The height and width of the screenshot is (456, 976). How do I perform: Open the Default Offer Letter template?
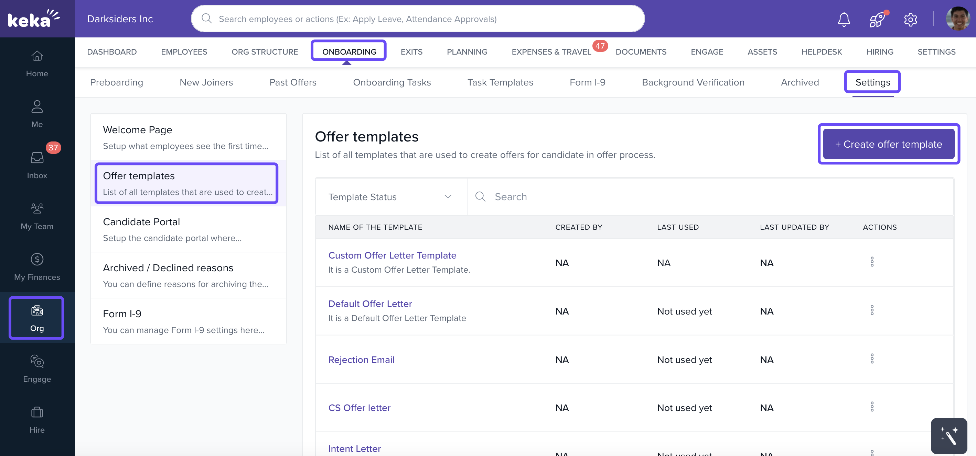370,304
